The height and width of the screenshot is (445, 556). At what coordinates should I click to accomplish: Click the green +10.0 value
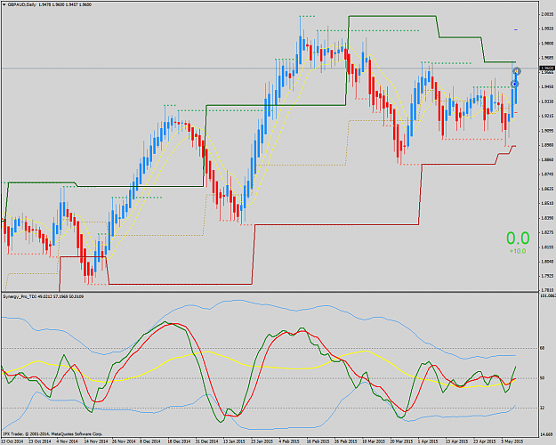click(x=518, y=251)
